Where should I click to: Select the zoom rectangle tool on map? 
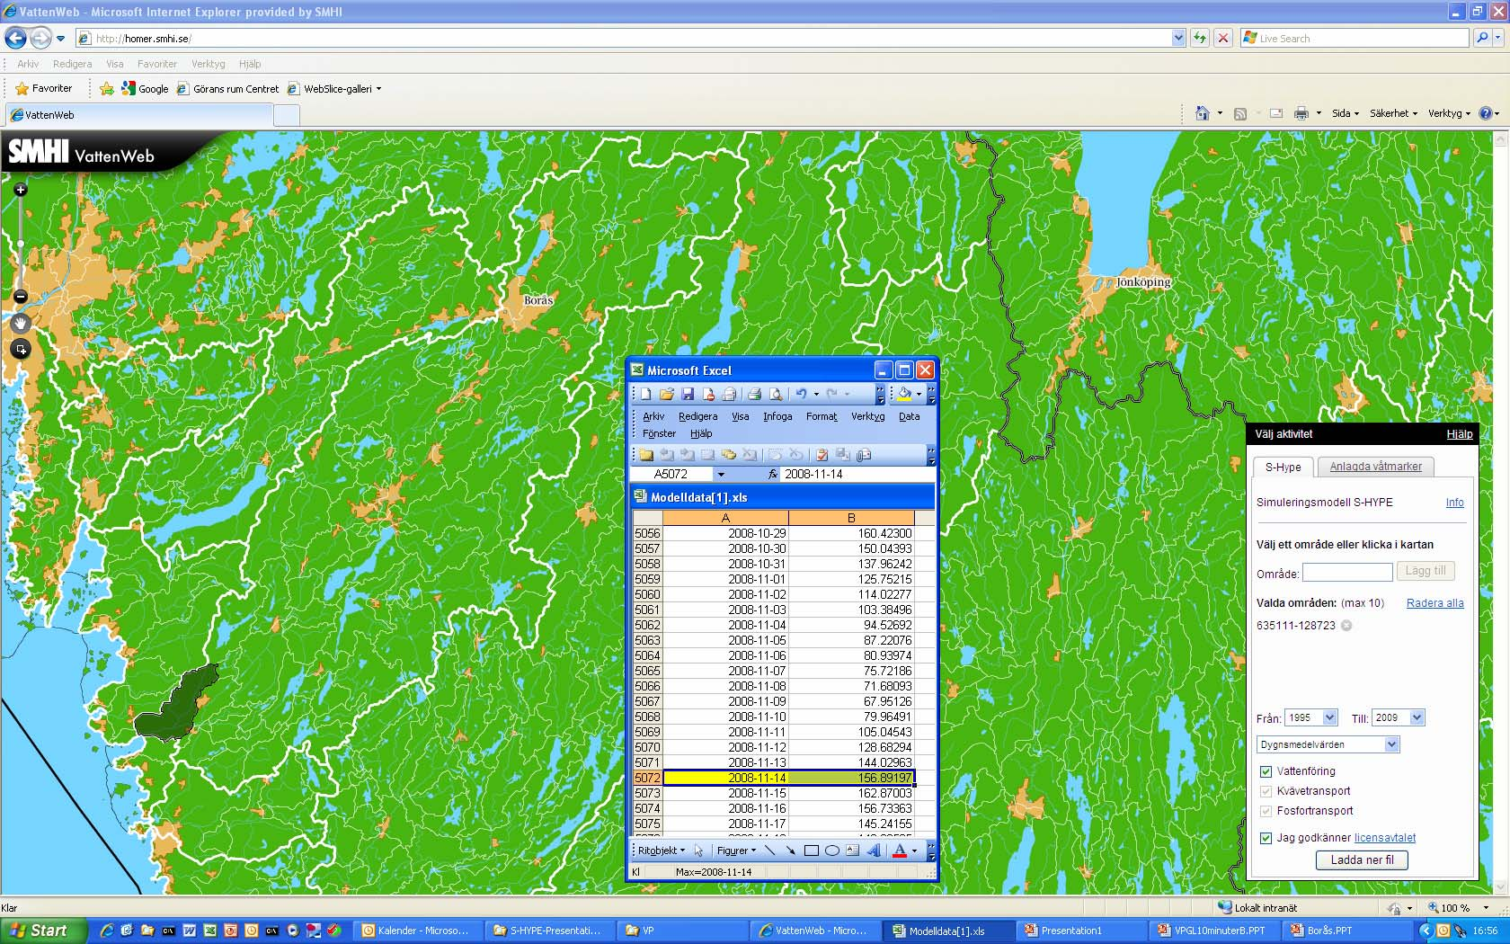point(21,349)
